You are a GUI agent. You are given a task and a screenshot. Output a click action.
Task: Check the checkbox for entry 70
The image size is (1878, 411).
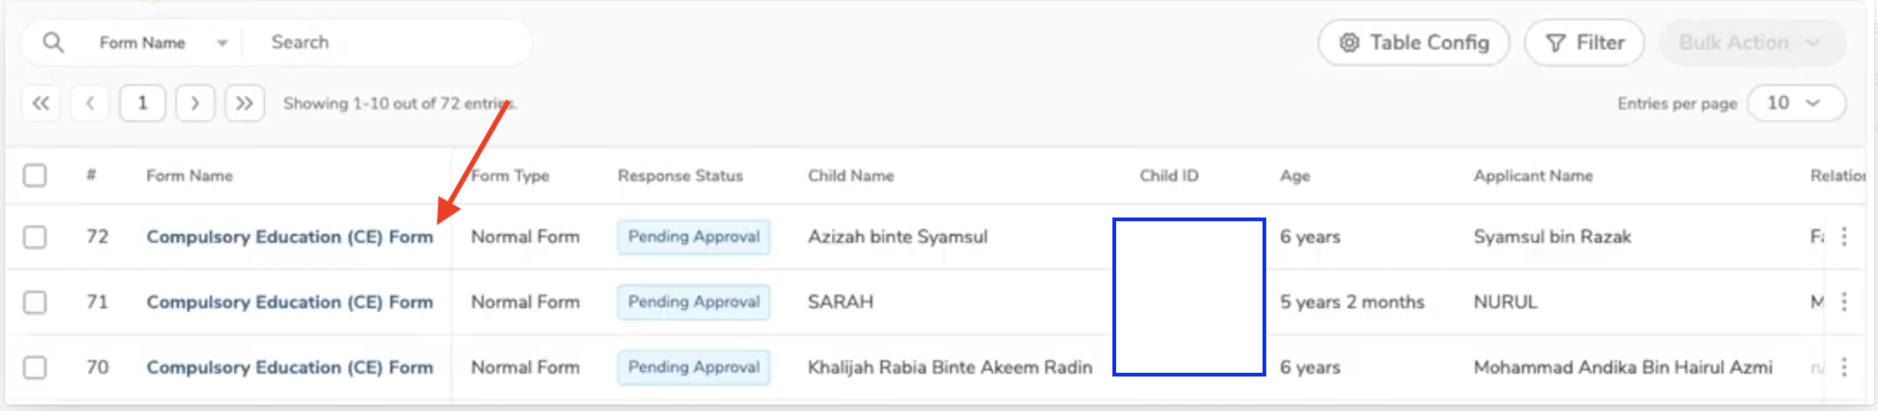[35, 368]
